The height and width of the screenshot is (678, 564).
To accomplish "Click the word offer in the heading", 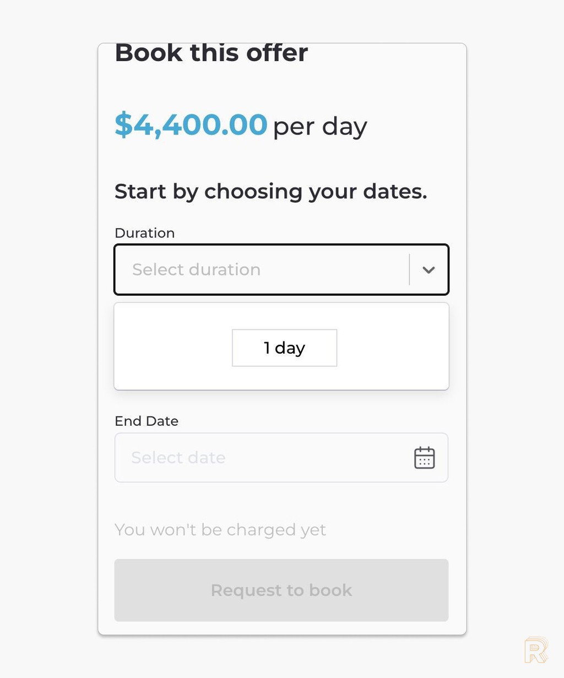I will (x=276, y=53).
